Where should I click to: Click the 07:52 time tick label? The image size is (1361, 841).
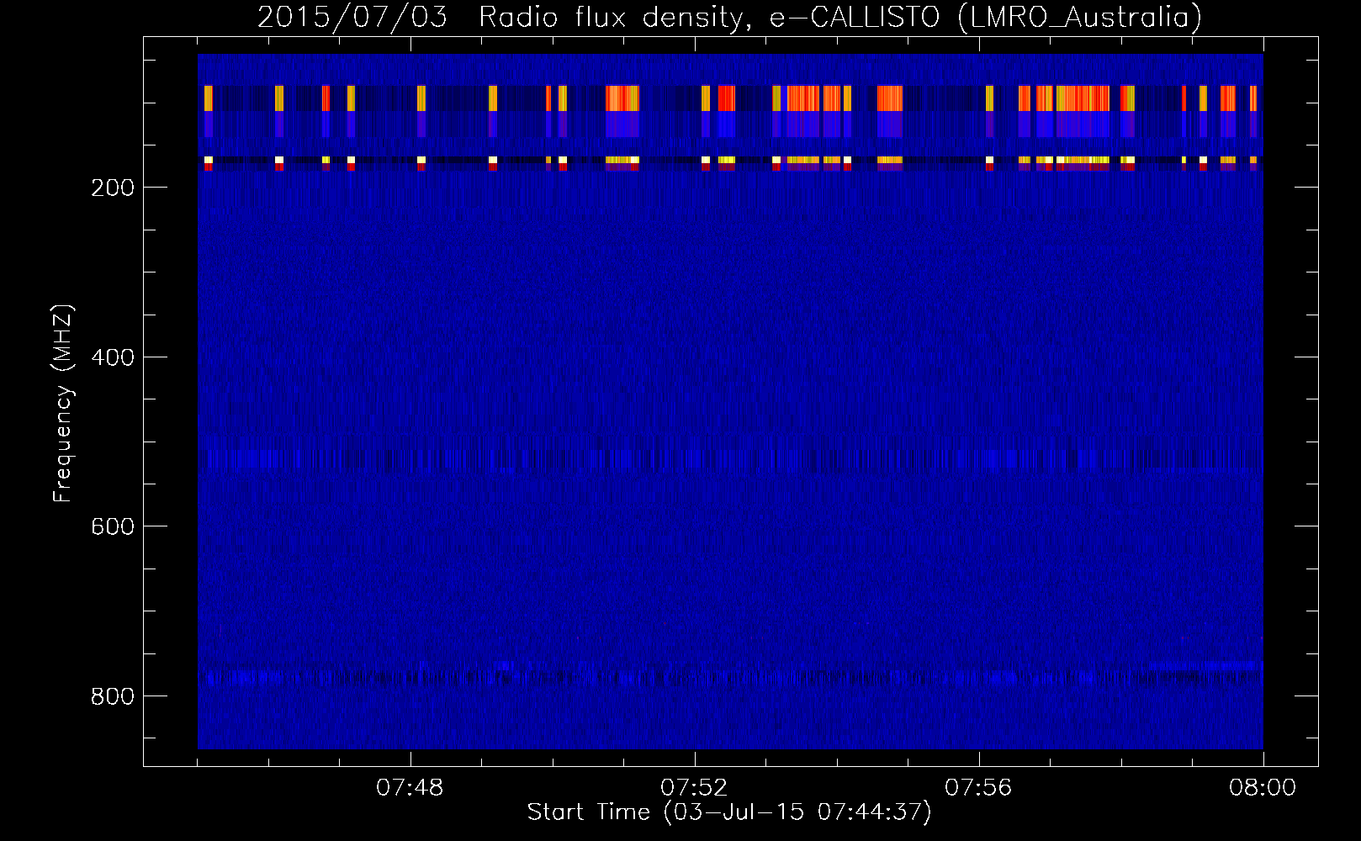pos(694,788)
